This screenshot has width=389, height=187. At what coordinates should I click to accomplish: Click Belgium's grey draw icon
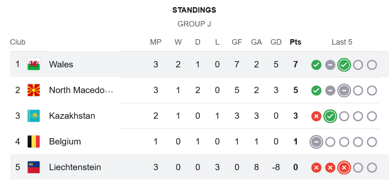pos(316,142)
